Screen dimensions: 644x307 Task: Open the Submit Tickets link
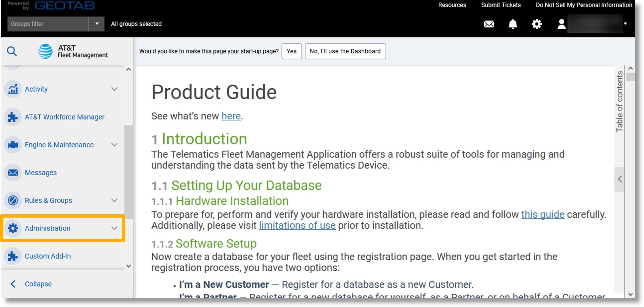pyautogui.click(x=501, y=5)
